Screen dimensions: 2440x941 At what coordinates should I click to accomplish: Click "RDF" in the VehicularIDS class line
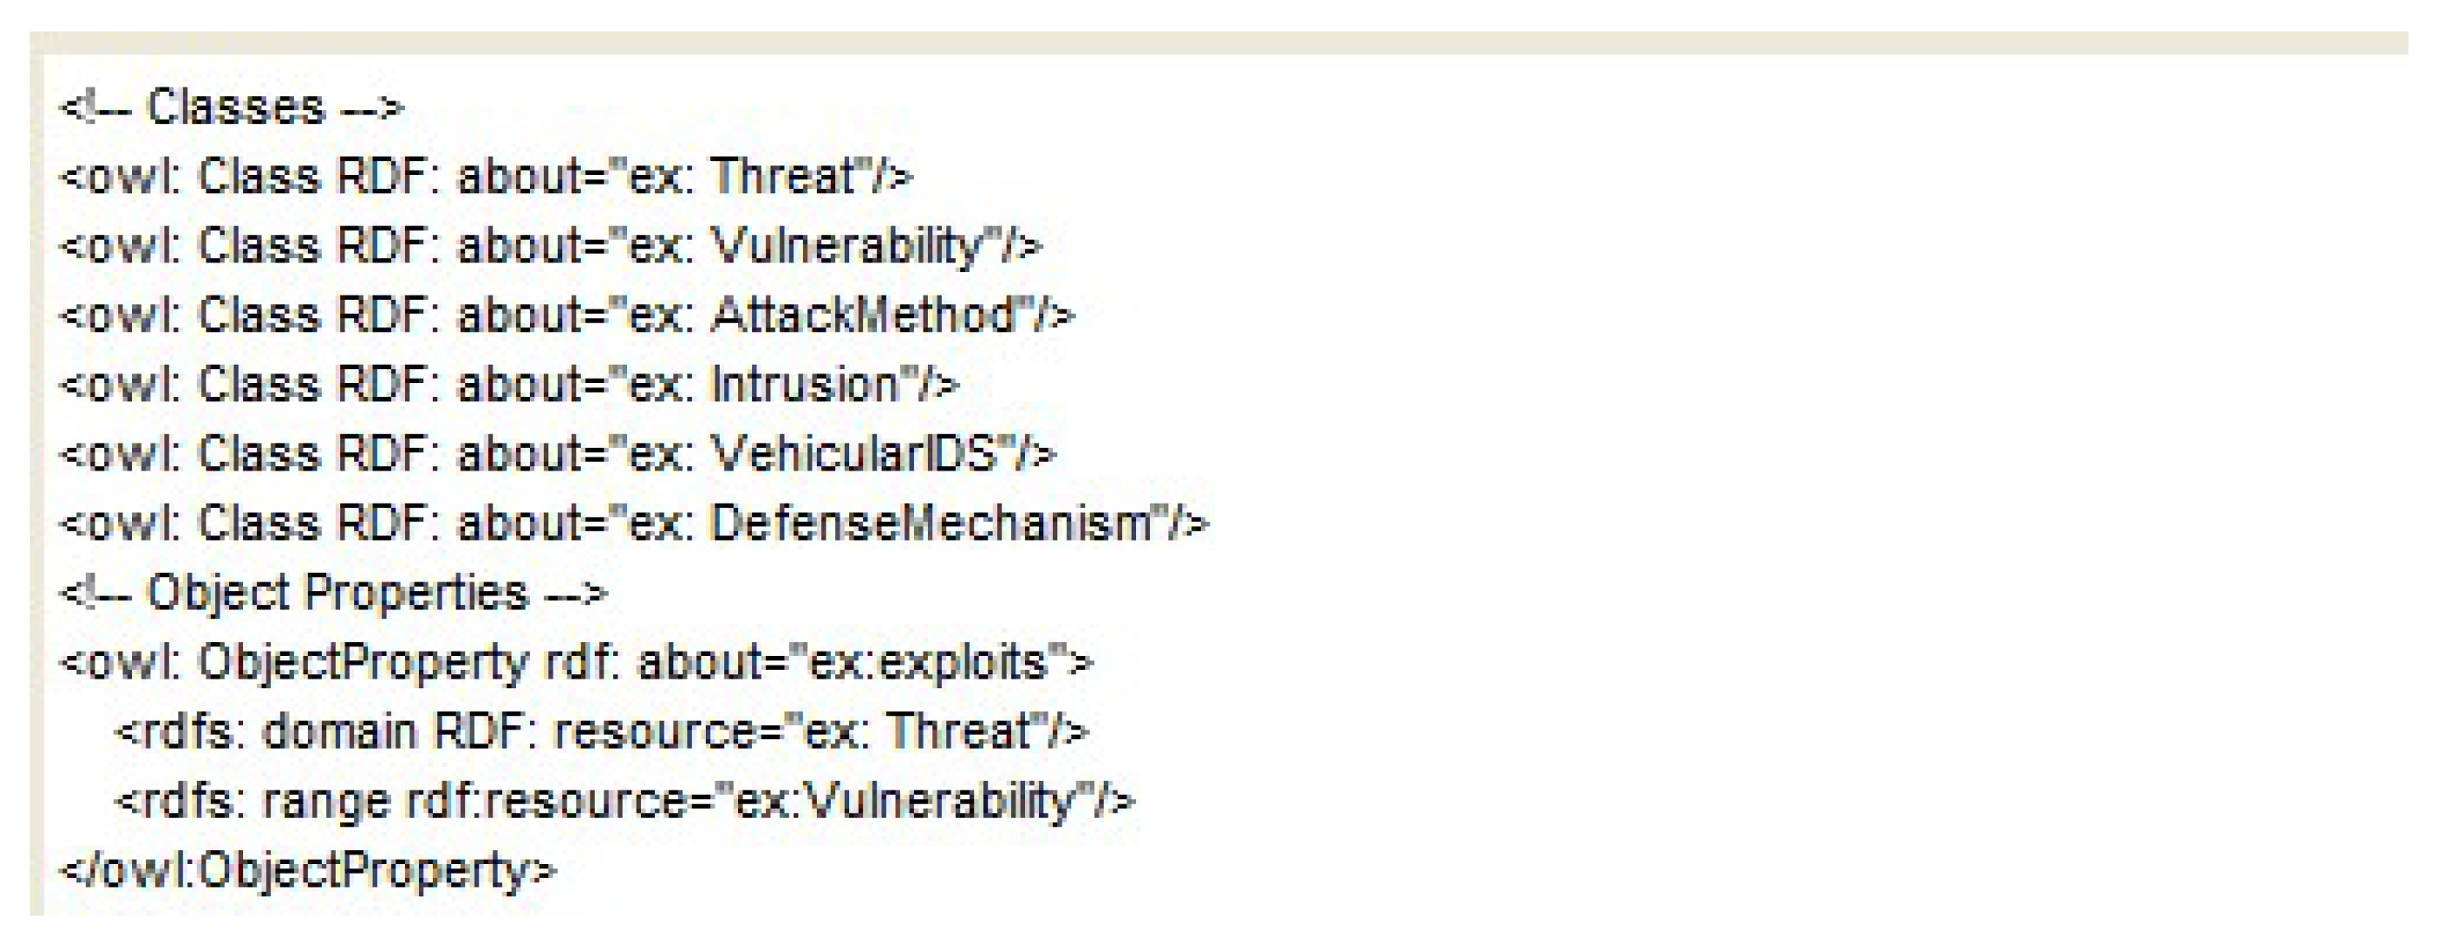[380, 454]
